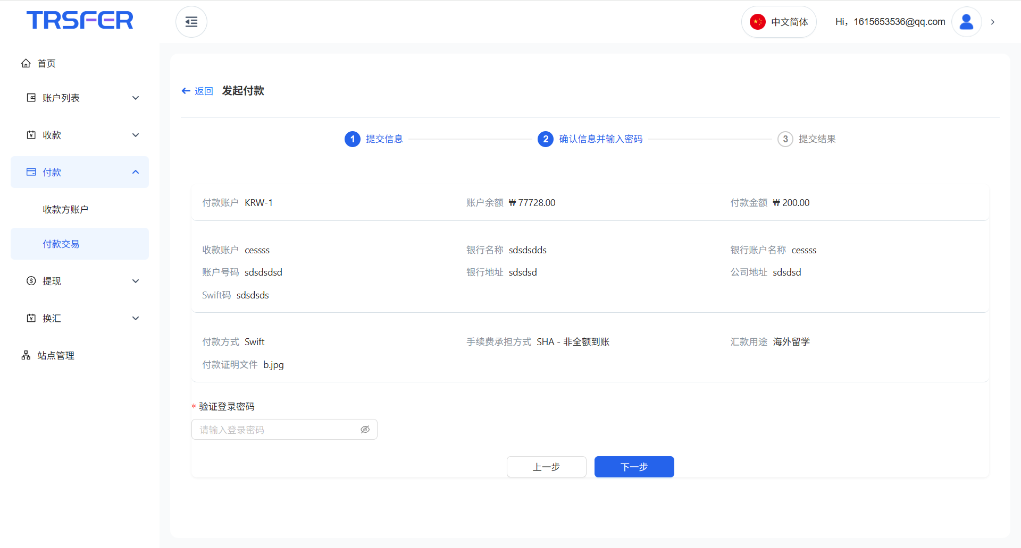
Task: Click step 1 提交信息 in progress bar
Action: click(374, 139)
